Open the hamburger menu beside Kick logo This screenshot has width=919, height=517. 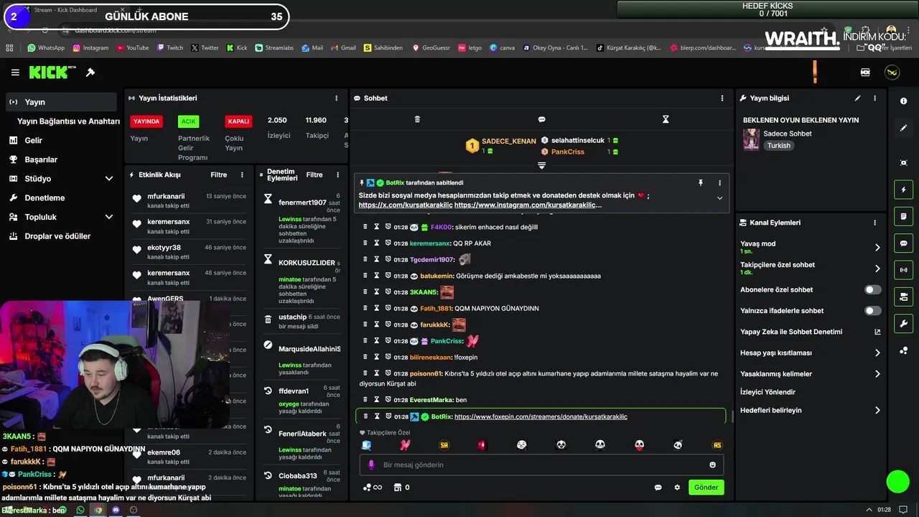[15, 73]
